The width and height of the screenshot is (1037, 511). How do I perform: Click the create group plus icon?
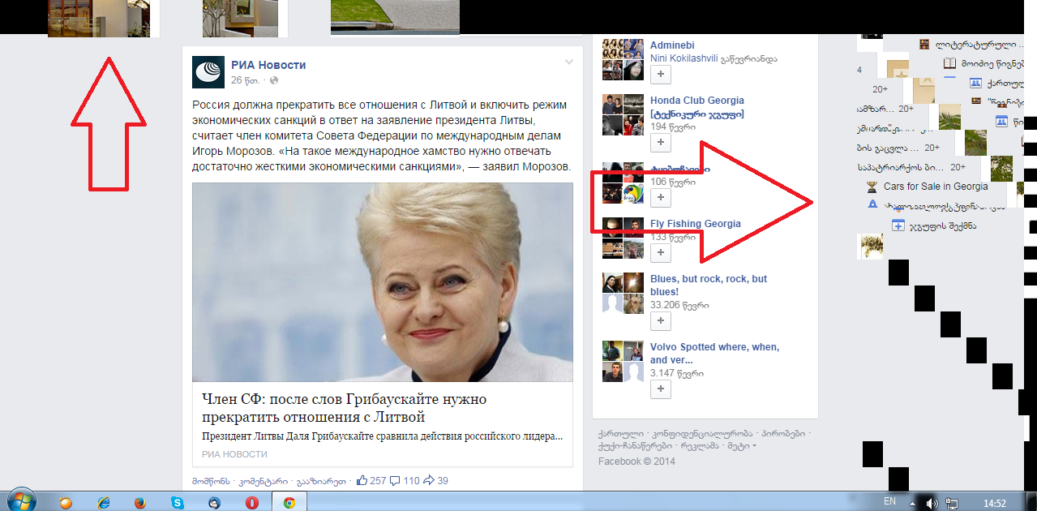pyautogui.click(x=898, y=225)
